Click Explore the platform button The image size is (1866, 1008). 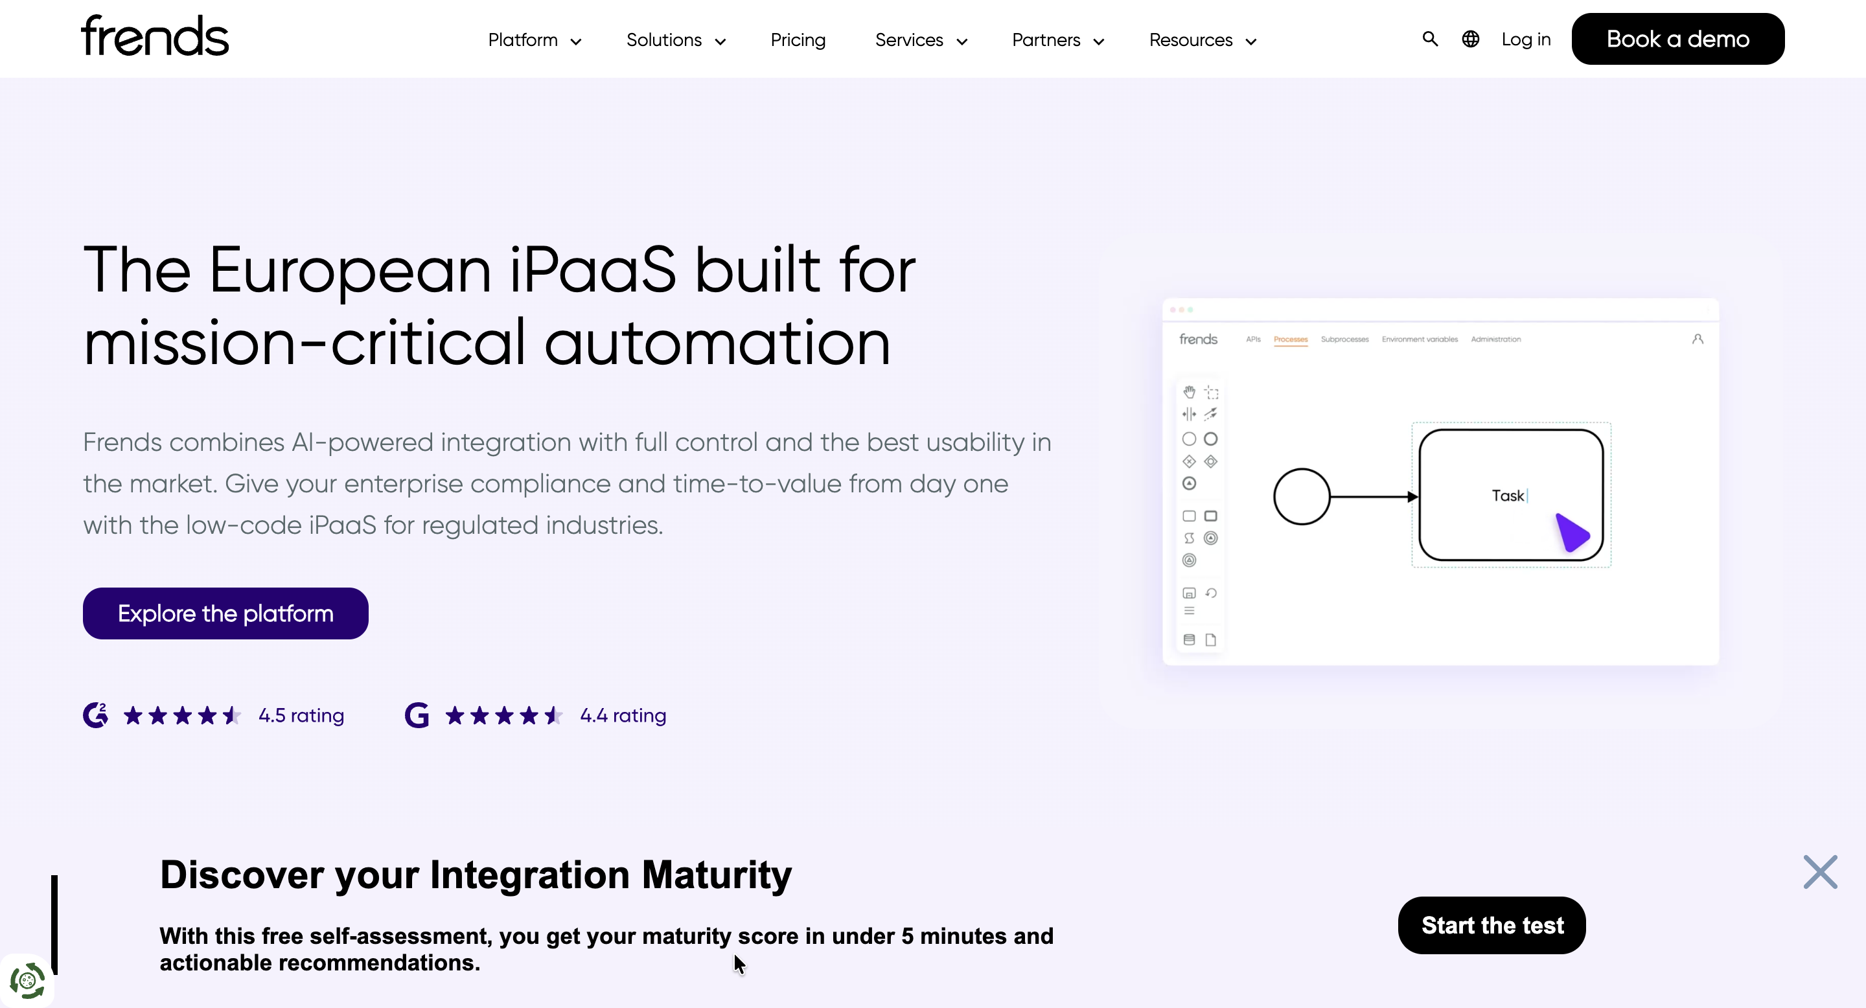pyautogui.click(x=225, y=613)
